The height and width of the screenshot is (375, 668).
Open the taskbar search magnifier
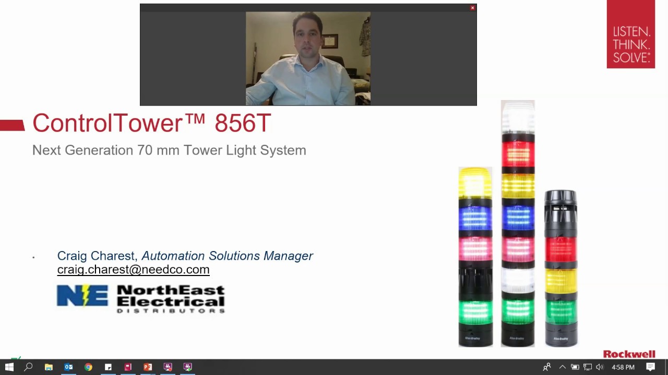(29, 367)
